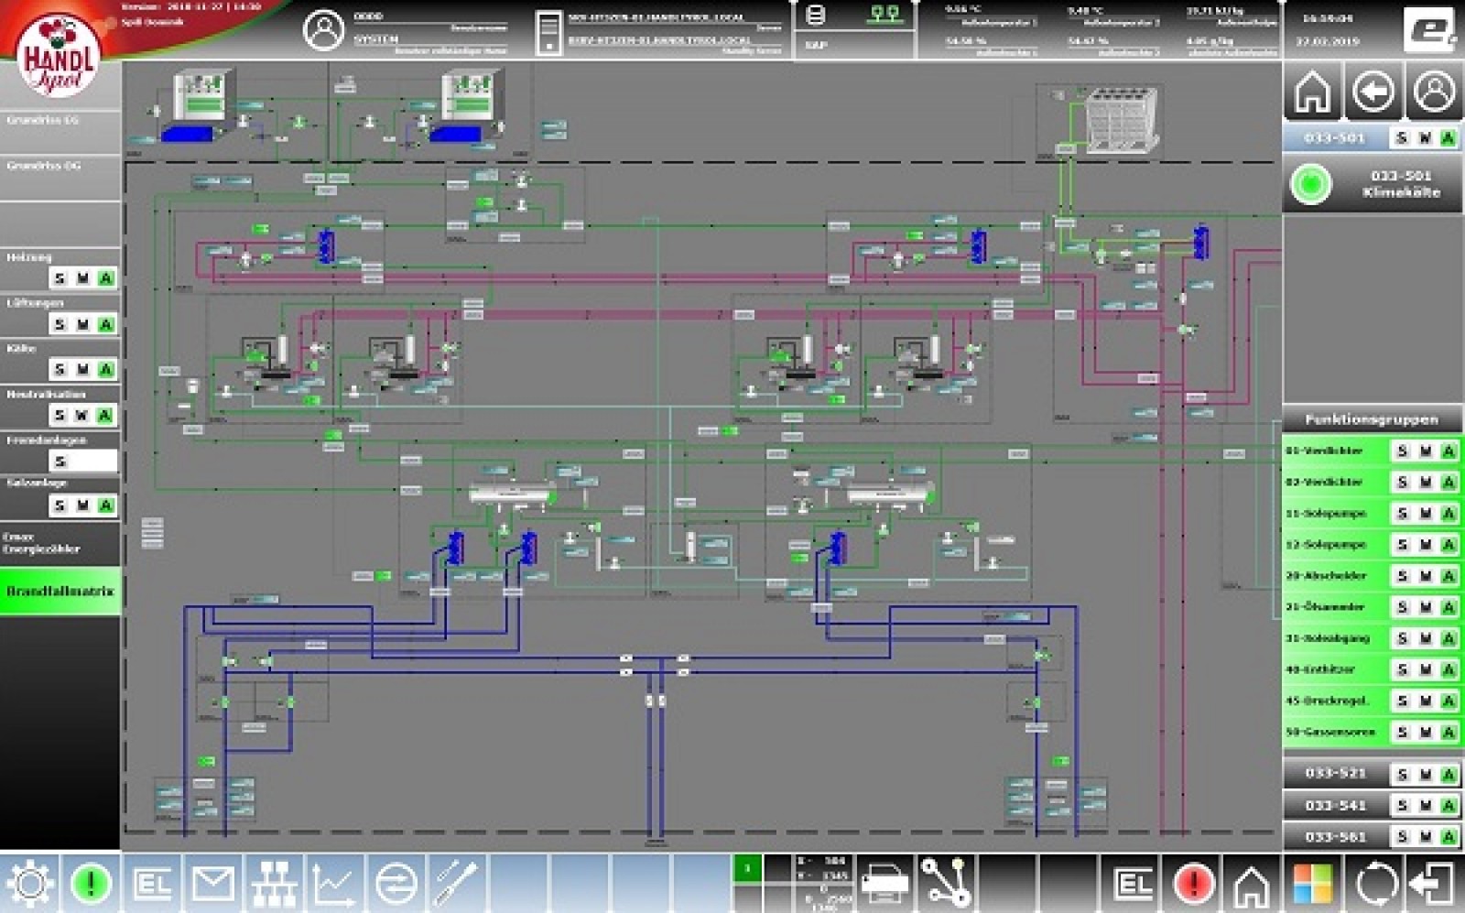Select Heizung menu label
Image resolution: width=1465 pixels, height=913 pixels.
29,257
